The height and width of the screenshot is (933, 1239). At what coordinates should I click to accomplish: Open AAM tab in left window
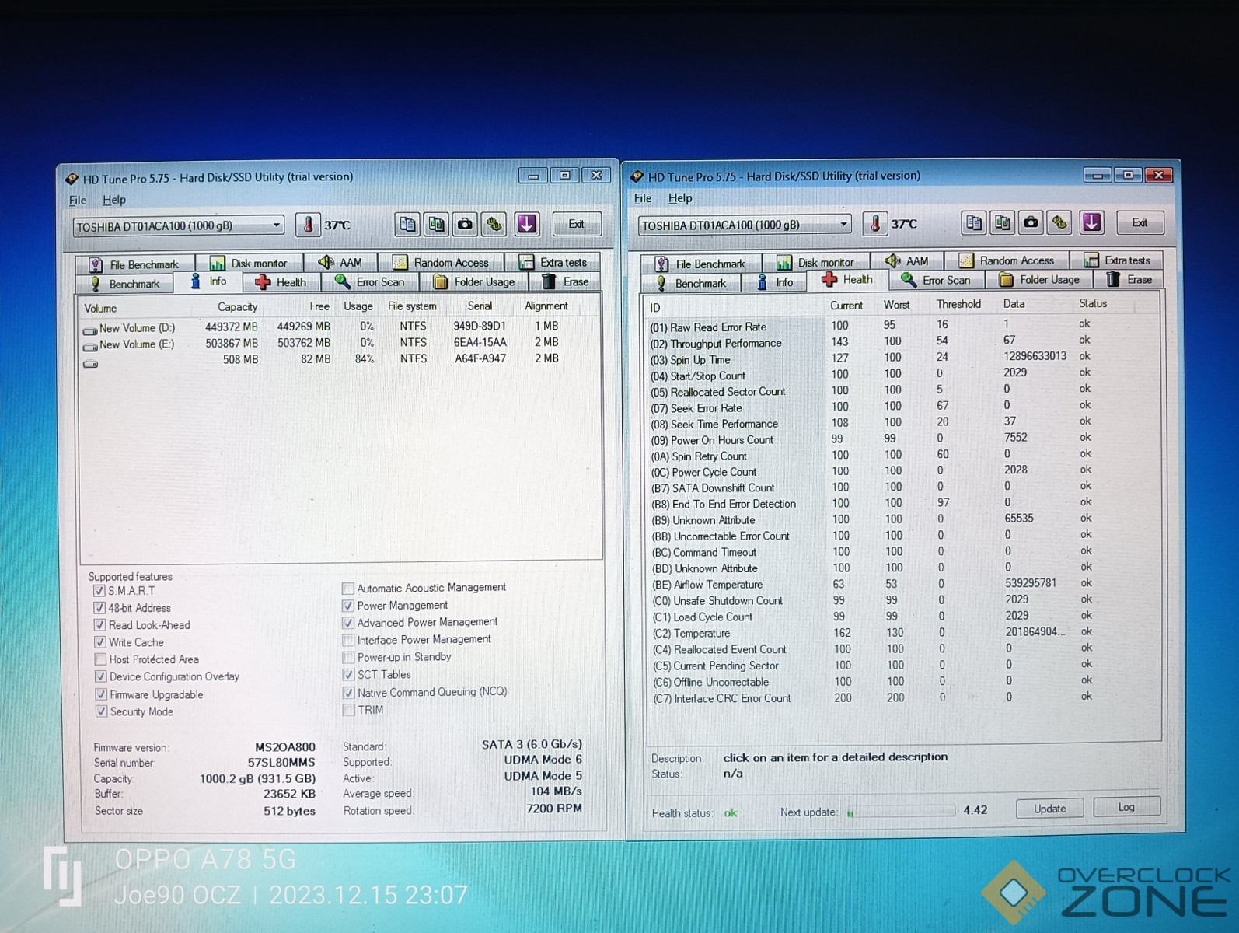point(340,263)
